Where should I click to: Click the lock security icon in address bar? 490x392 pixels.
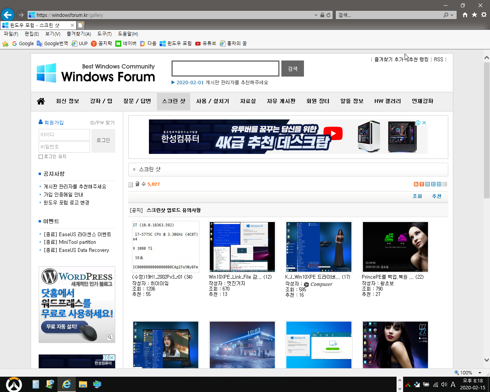pos(322,15)
